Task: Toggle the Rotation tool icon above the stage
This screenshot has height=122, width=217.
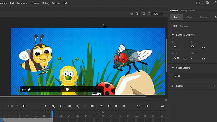Action: coord(138,14)
